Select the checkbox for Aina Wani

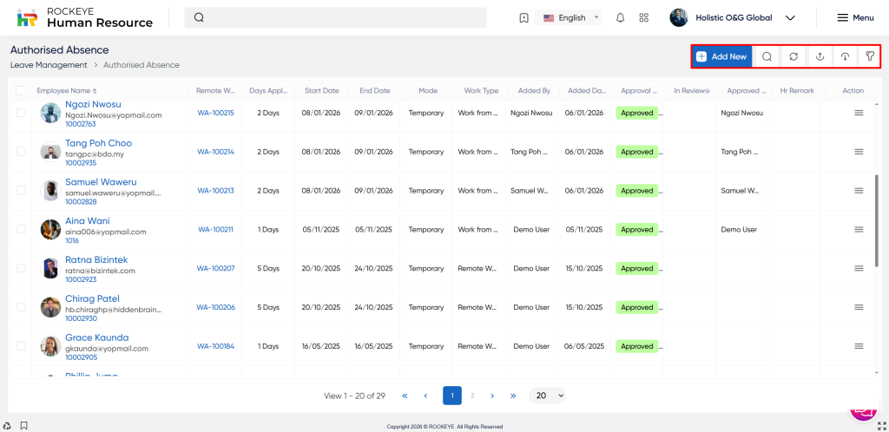[x=21, y=230]
